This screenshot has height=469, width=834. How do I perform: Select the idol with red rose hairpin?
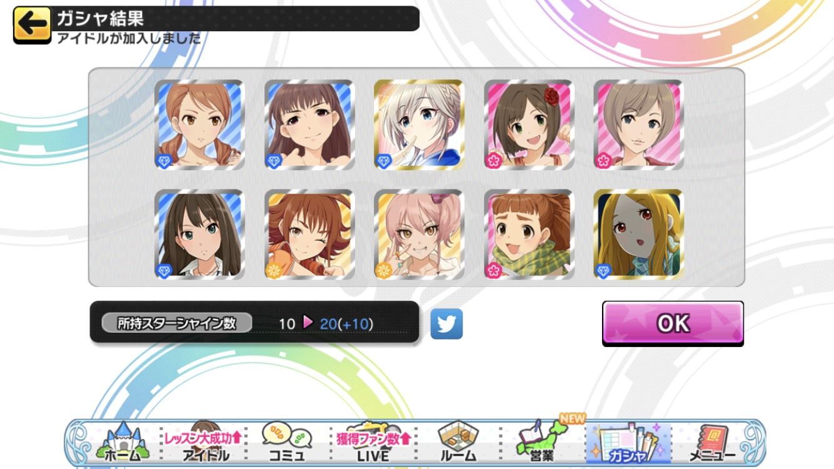[x=529, y=124]
